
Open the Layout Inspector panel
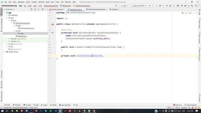coord(191,105)
